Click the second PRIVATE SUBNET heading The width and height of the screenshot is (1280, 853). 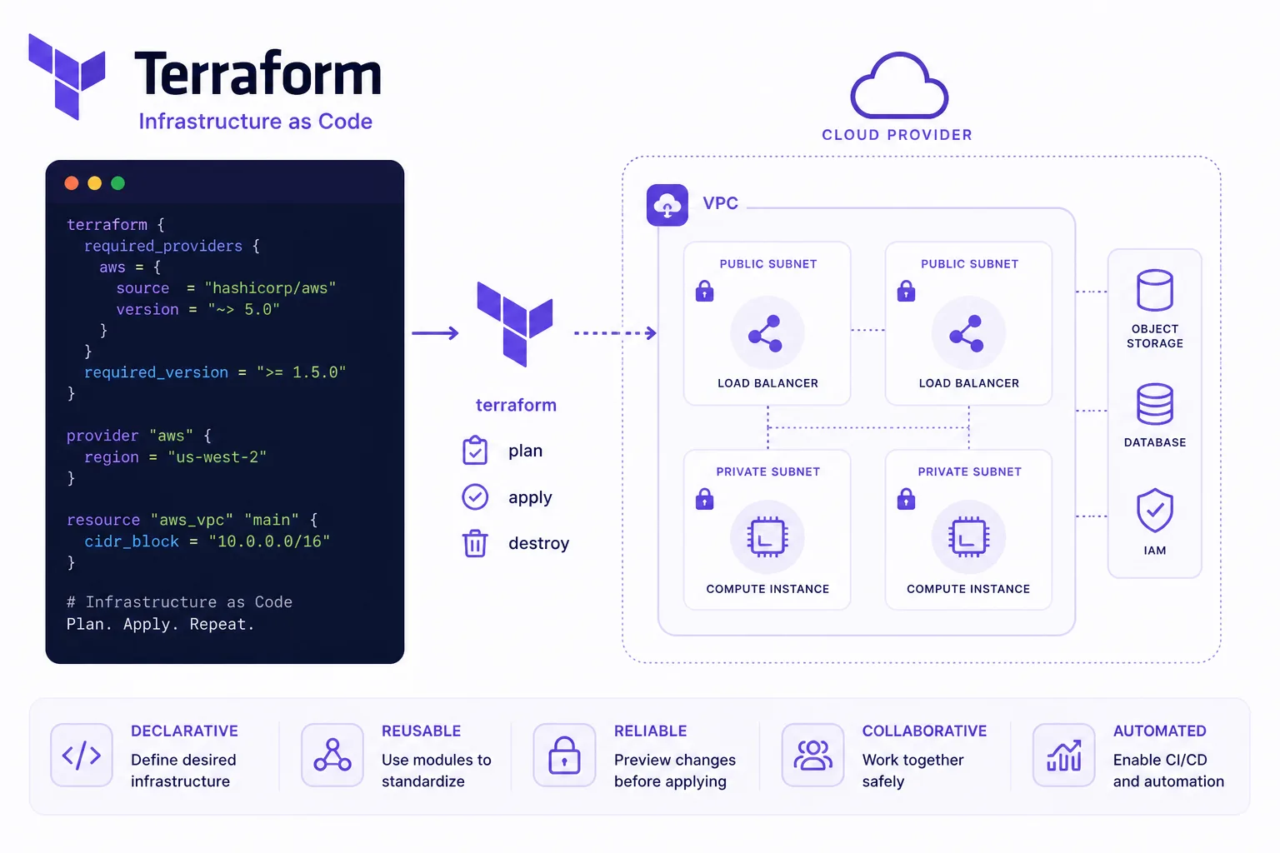click(970, 471)
